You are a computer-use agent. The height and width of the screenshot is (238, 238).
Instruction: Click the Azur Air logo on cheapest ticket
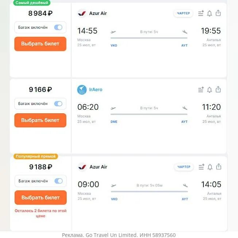click(x=82, y=13)
